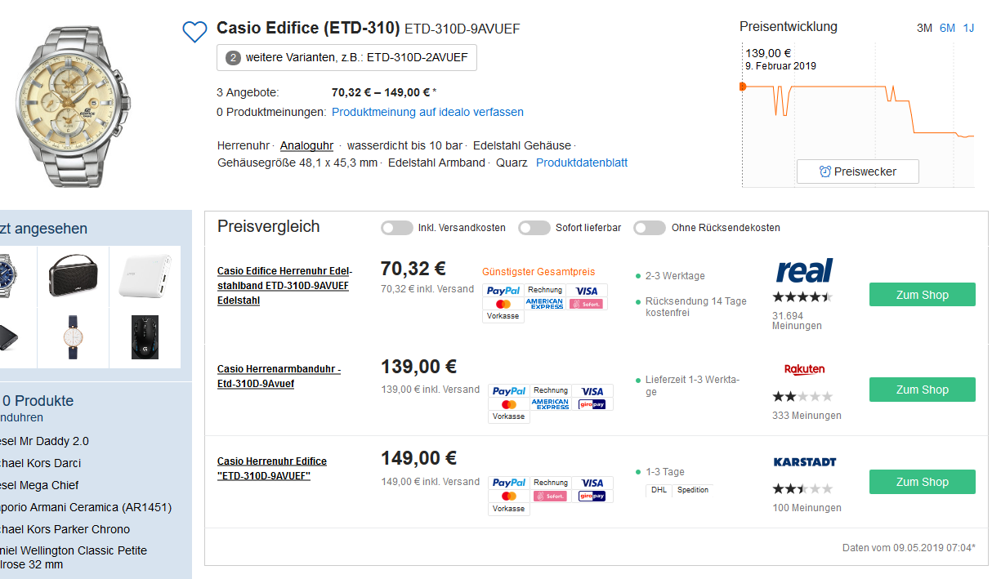Click the Rakuten shop logo
1001x579 pixels.
pos(804,370)
